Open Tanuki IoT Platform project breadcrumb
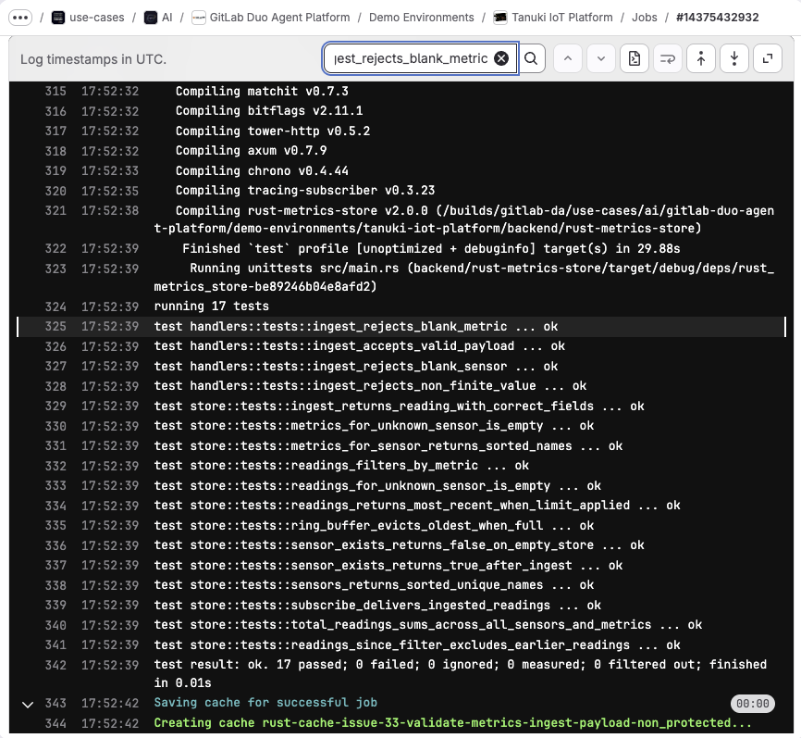Viewport: 801px width, 738px height. [x=553, y=18]
